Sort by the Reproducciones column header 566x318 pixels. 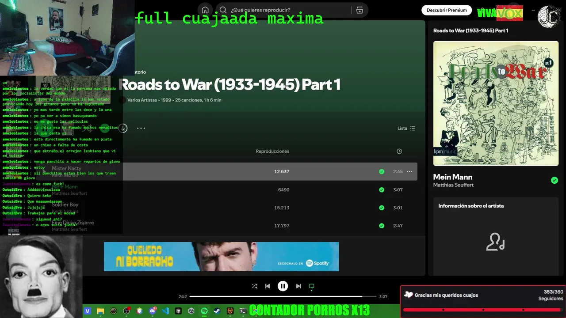click(x=272, y=151)
